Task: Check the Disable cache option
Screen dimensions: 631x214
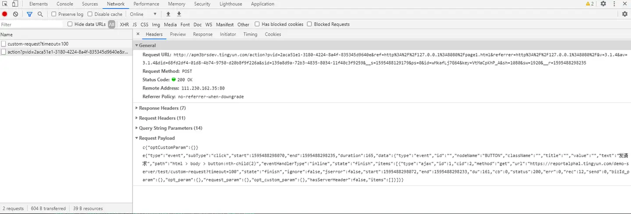Action: pos(90,14)
